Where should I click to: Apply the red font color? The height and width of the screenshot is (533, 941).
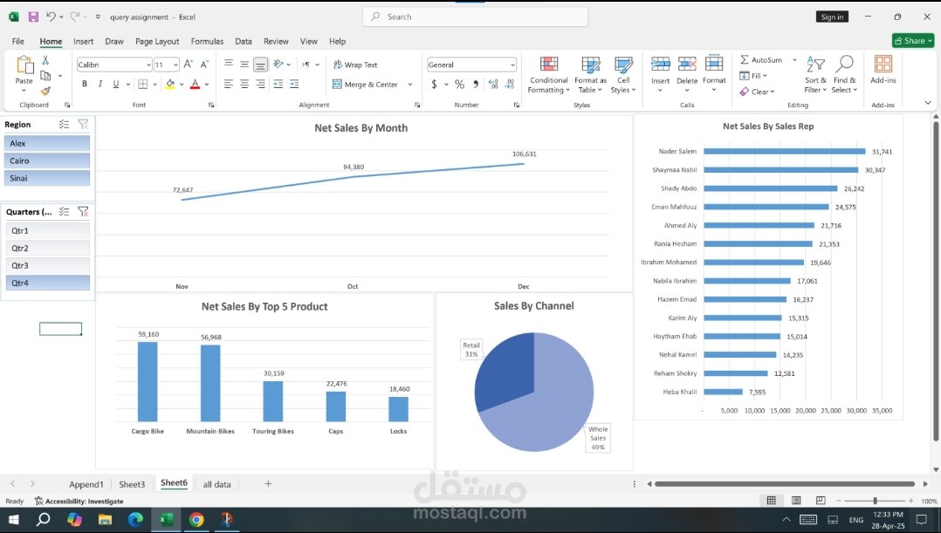195,85
